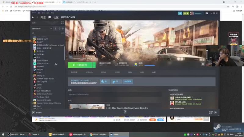Select Back 4 Blood Beta in list
The image size is (244, 137).
[x=43, y=91]
